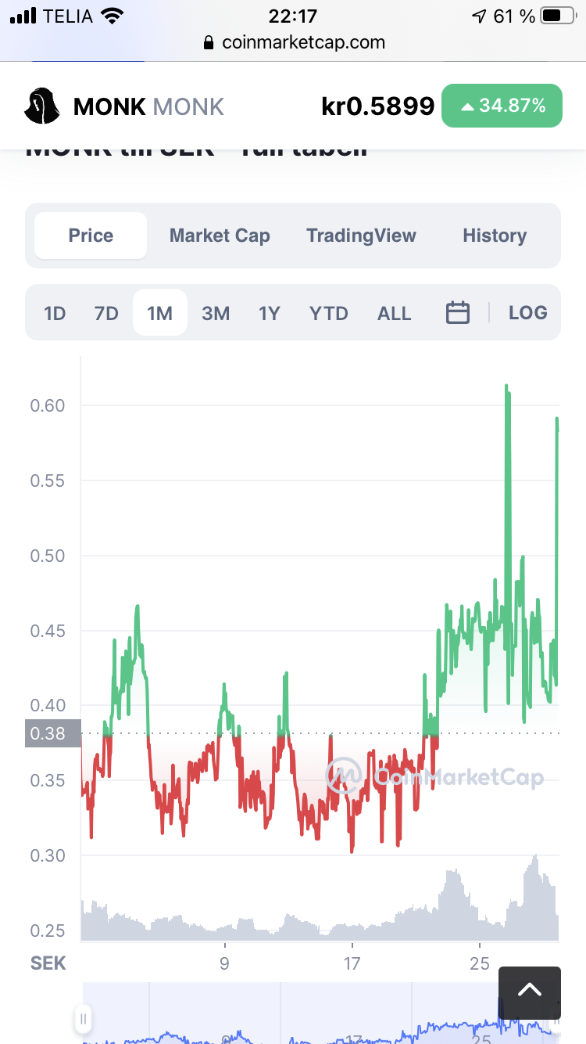Select the 7D time range
Viewport: 586px width, 1044px height.
coord(106,313)
